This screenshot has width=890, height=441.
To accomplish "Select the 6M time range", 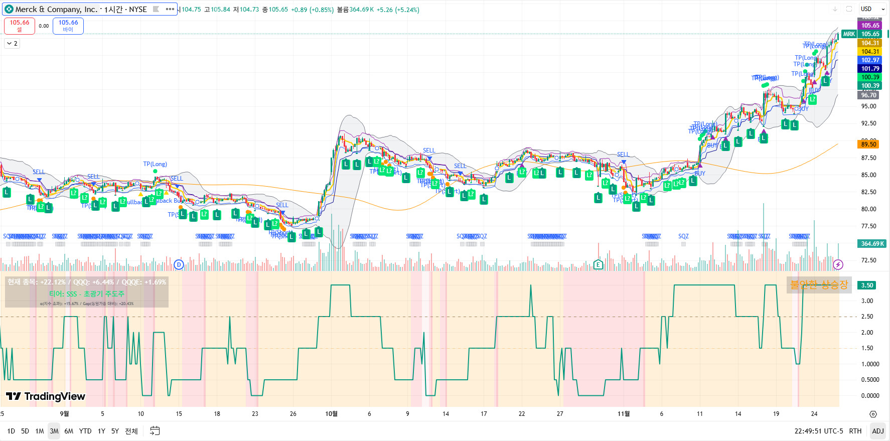I will 69,431.
